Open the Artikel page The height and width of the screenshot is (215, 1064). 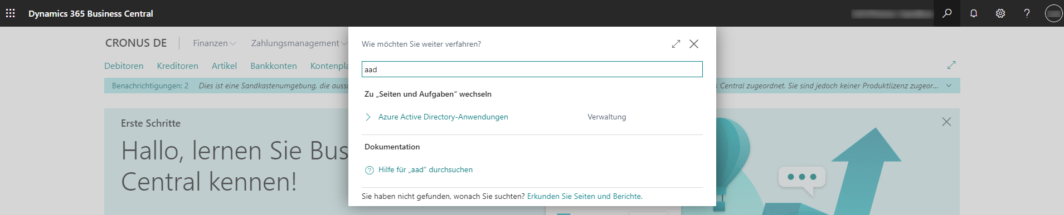coord(224,66)
